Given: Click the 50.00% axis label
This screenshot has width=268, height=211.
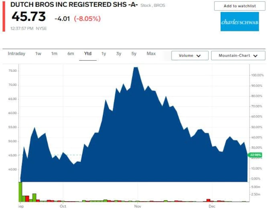Looking at the screenshot, I should pyautogui.click(x=256, y=127).
